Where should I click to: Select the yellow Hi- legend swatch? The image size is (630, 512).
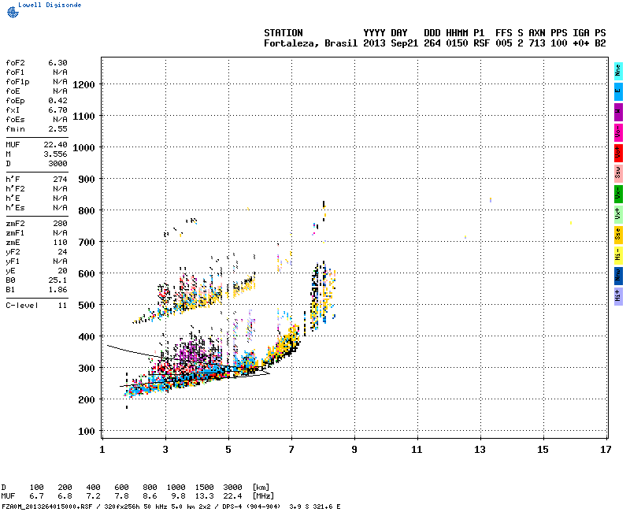click(618, 255)
